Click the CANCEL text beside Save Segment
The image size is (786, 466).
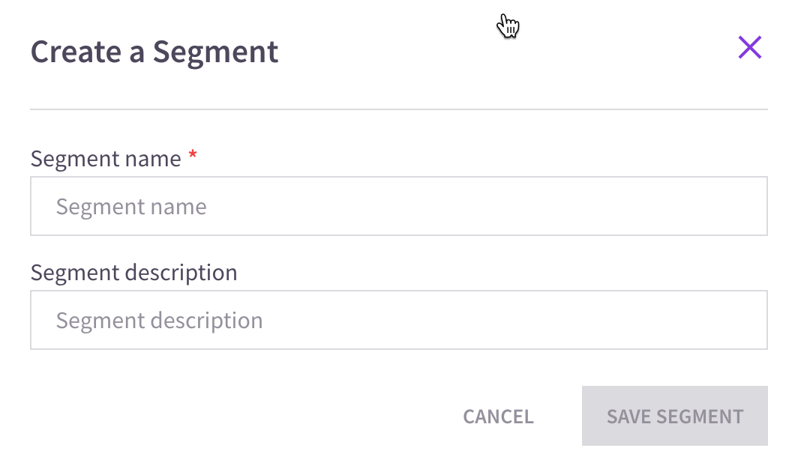[x=498, y=417]
